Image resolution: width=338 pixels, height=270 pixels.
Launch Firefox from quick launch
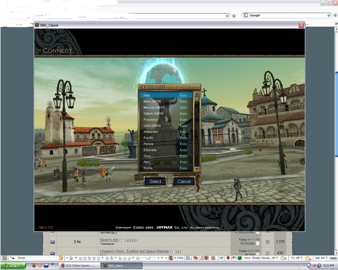click(x=34, y=265)
